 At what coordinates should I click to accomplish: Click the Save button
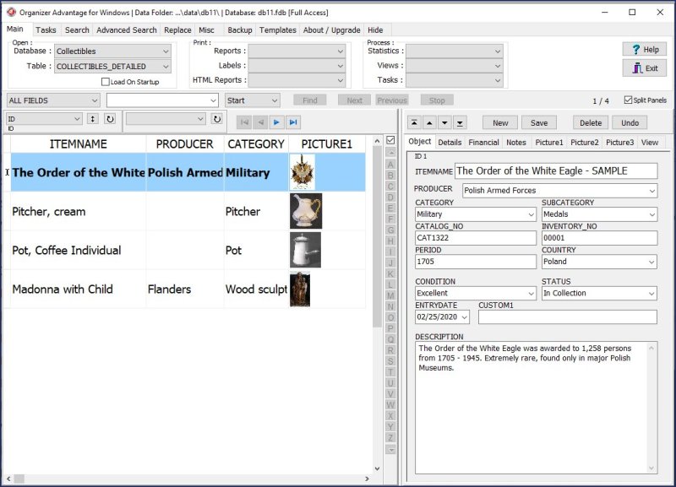point(539,123)
